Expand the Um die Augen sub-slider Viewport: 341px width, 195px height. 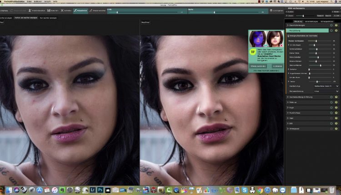click(289, 45)
